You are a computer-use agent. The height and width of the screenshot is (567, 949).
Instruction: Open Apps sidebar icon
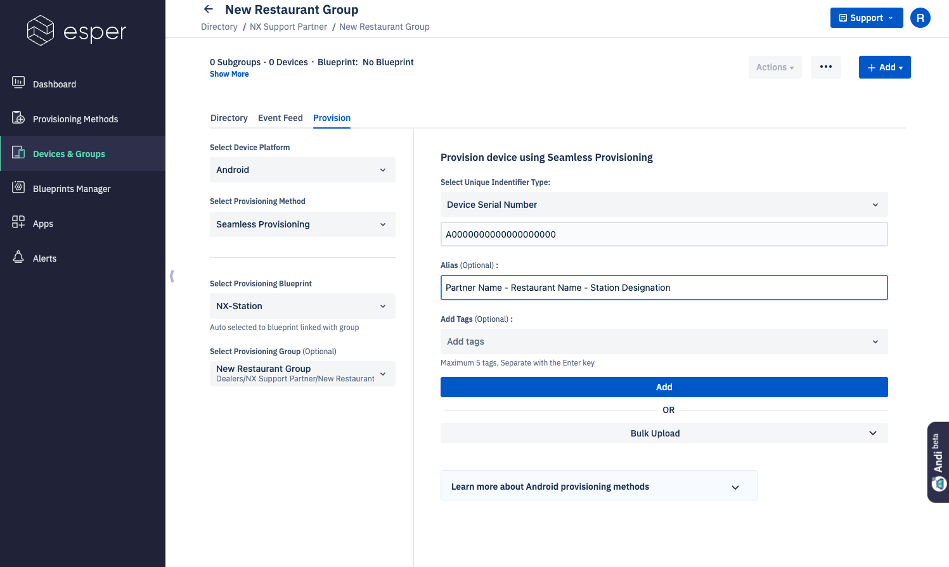tap(18, 222)
